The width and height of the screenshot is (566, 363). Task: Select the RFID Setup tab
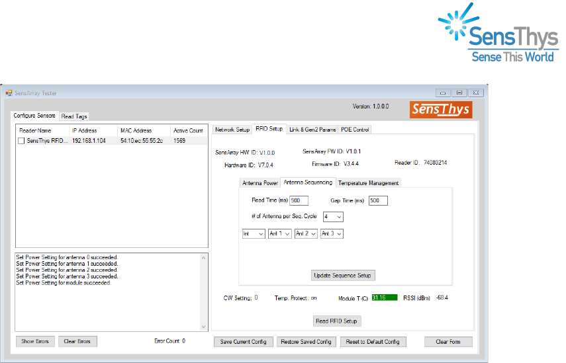[x=269, y=129]
